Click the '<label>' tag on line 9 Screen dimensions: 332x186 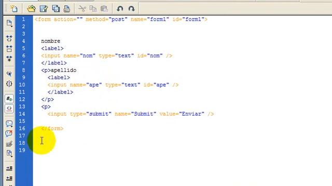click(59, 78)
